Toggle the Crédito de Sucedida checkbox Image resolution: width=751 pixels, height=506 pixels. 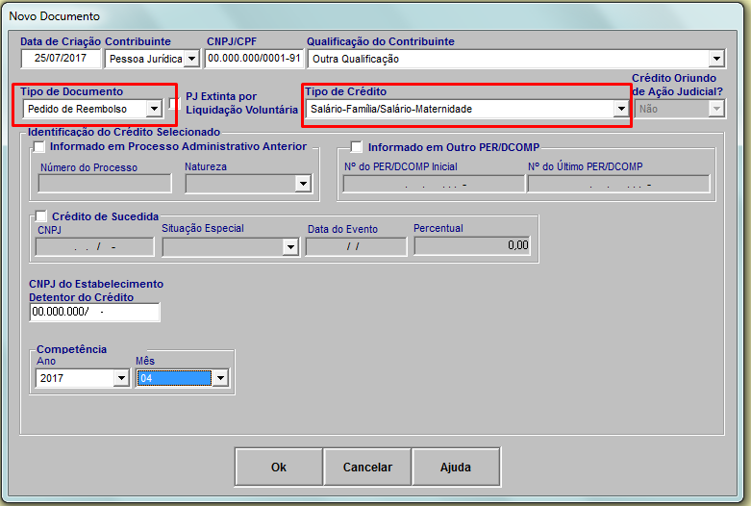40,216
